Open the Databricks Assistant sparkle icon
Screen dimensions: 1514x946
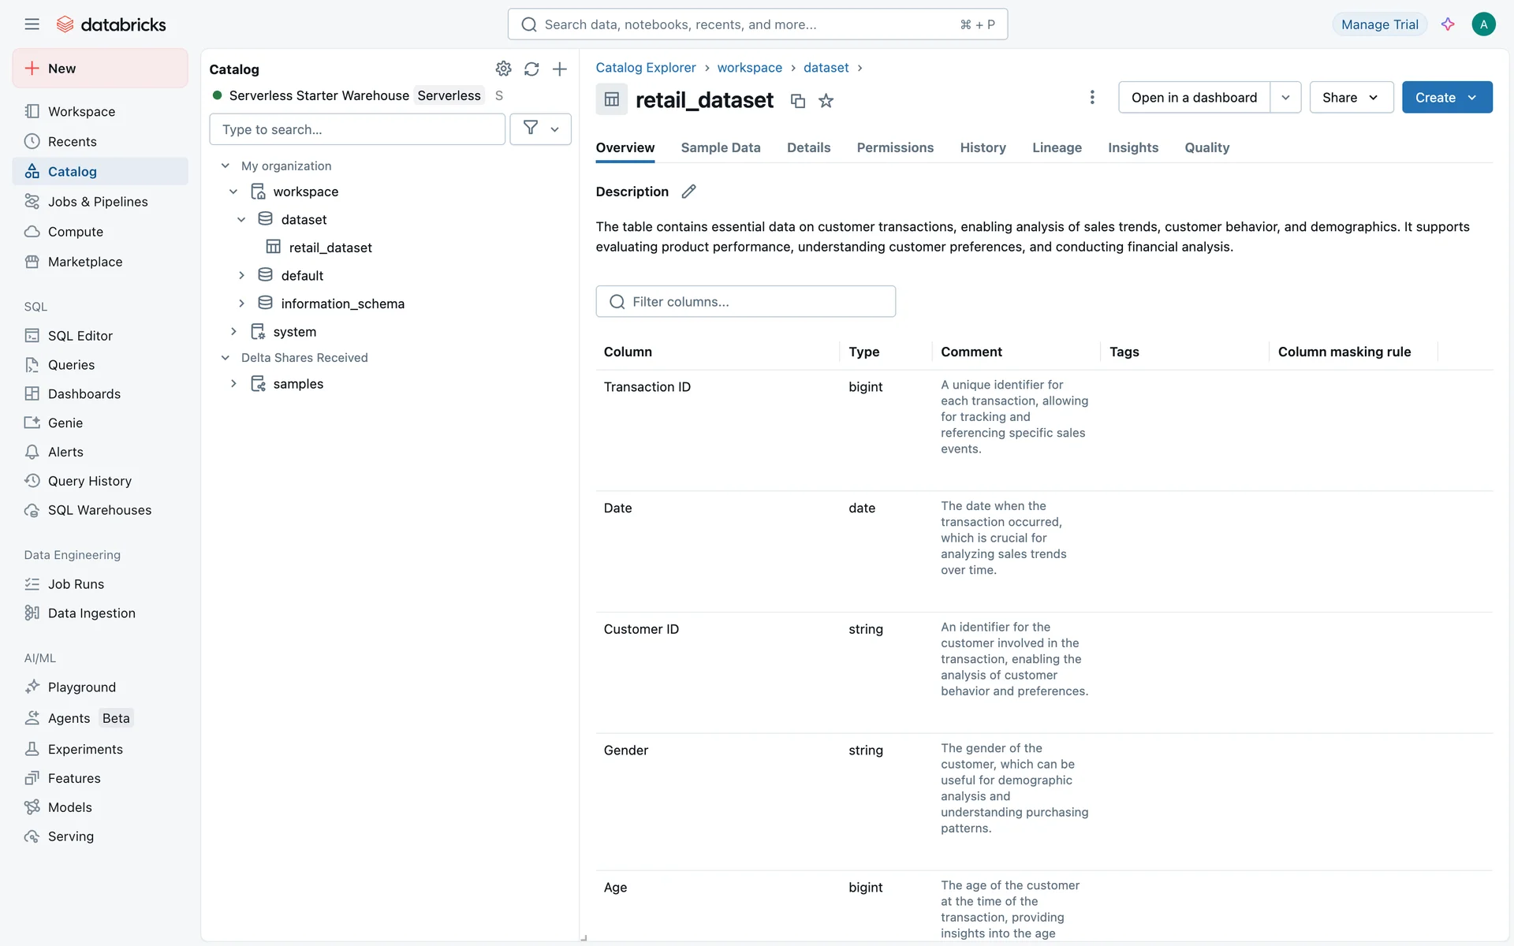click(1448, 24)
